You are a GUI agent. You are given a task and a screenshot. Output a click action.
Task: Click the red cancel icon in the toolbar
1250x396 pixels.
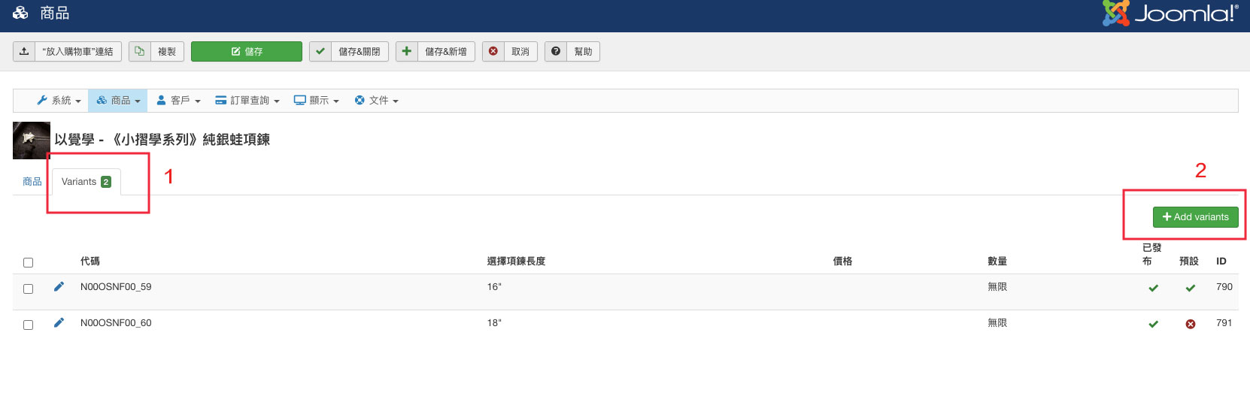pos(493,51)
